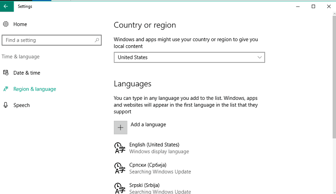Maximize the Settings window
This screenshot has height=194, width=336.
point(313,7)
